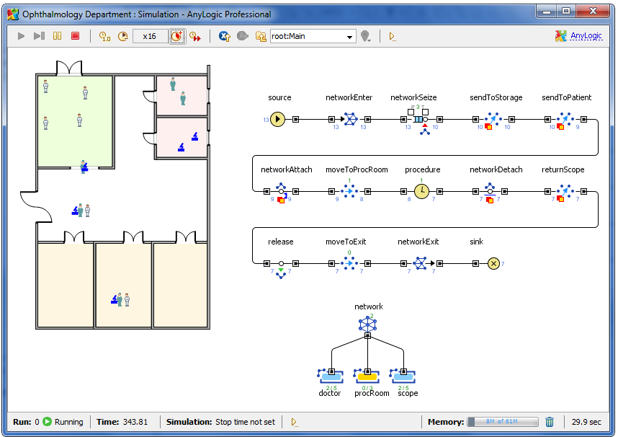This screenshot has width=618, height=437.
Task: Click the procedure delay clock icon
Action: (421, 192)
